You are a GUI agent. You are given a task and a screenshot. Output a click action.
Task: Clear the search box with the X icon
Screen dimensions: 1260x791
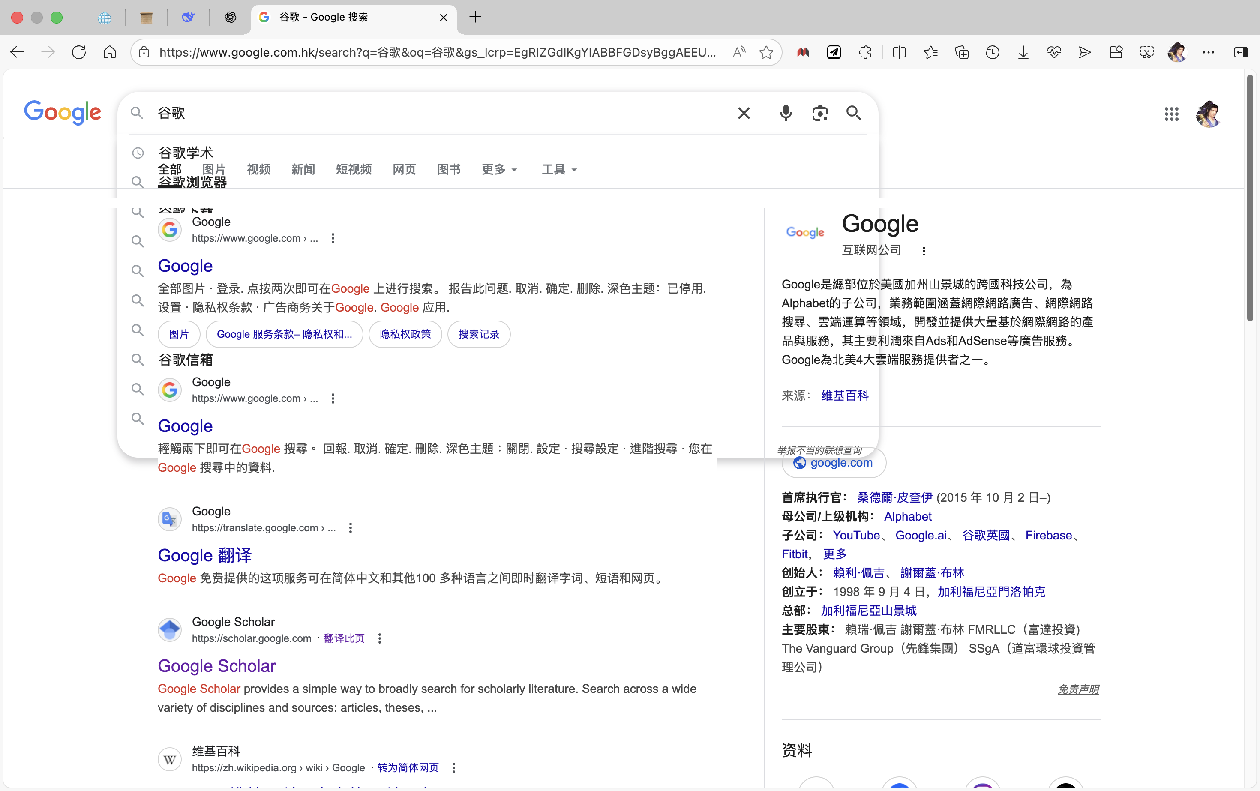pyautogui.click(x=744, y=113)
